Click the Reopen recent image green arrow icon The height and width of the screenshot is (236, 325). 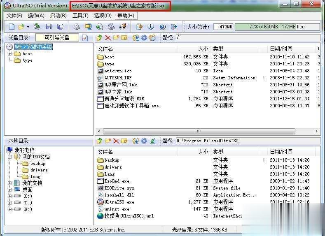coord(37,27)
